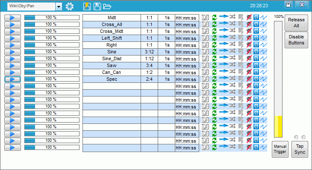Click the open folder icon
The image size is (312, 170).
point(107,6)
